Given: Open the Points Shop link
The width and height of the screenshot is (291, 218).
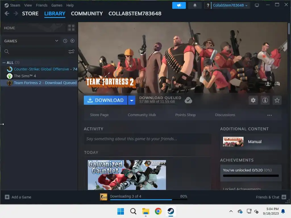Looking at the screenshot, I should (185, 115).
